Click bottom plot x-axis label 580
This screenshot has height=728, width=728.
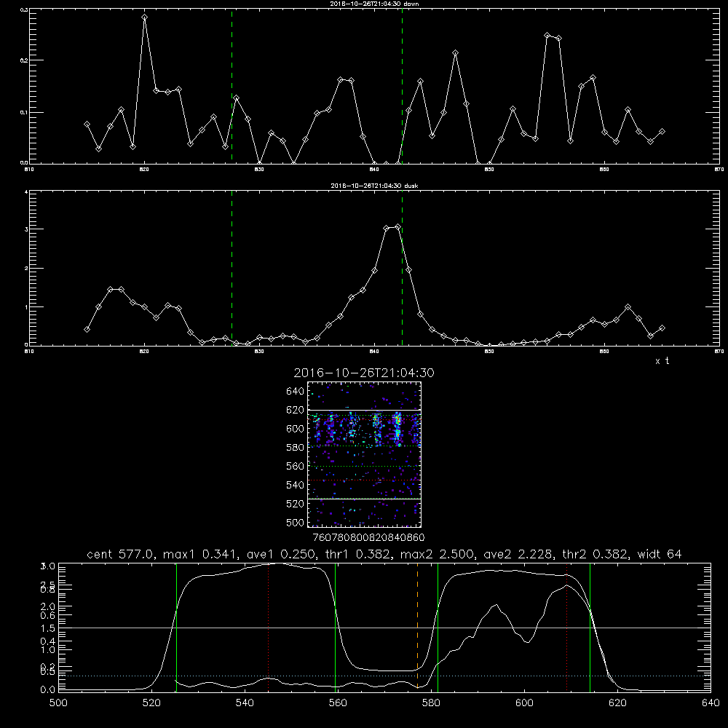(431, 703)
